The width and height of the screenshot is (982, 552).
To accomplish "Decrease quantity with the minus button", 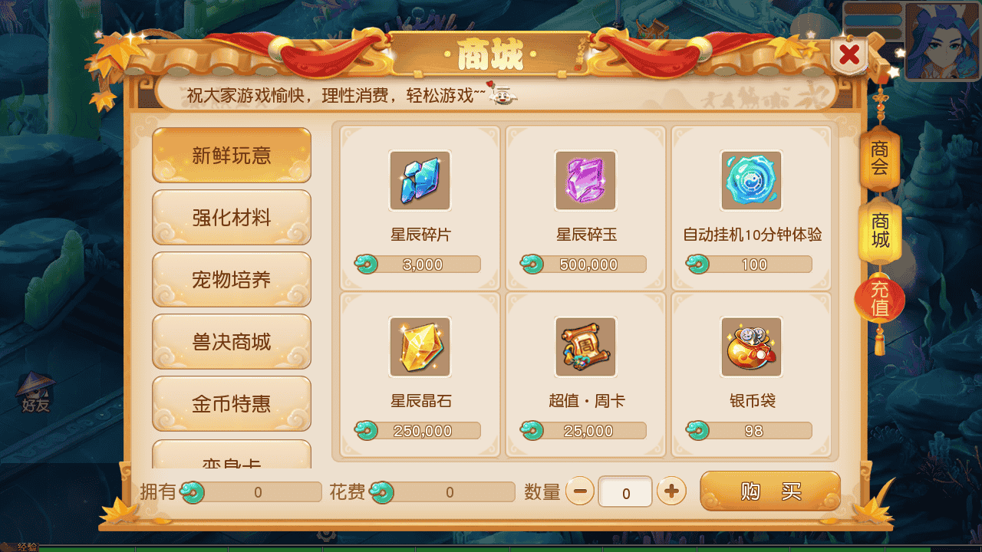I will pos(580,491).
